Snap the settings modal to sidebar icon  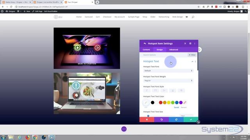190,43
